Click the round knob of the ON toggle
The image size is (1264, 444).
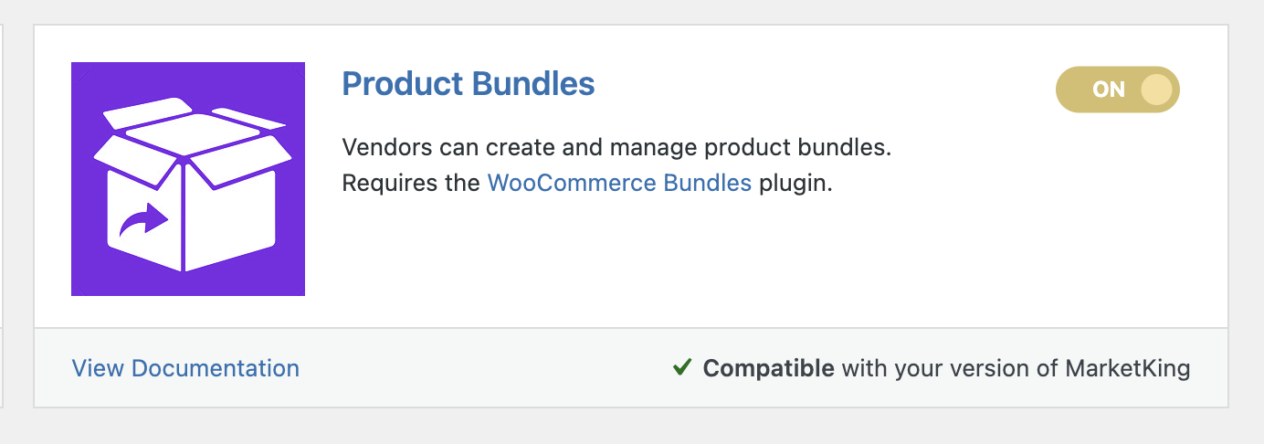pyautogui.click(x=1156, y=90)
